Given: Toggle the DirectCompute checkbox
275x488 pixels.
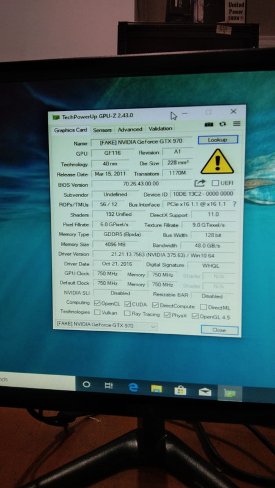Looking at the screenshot, I should [155, 306].
